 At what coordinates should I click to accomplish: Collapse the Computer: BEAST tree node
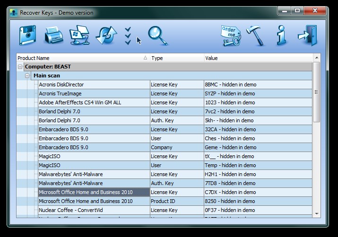click(x=20, y=67)
